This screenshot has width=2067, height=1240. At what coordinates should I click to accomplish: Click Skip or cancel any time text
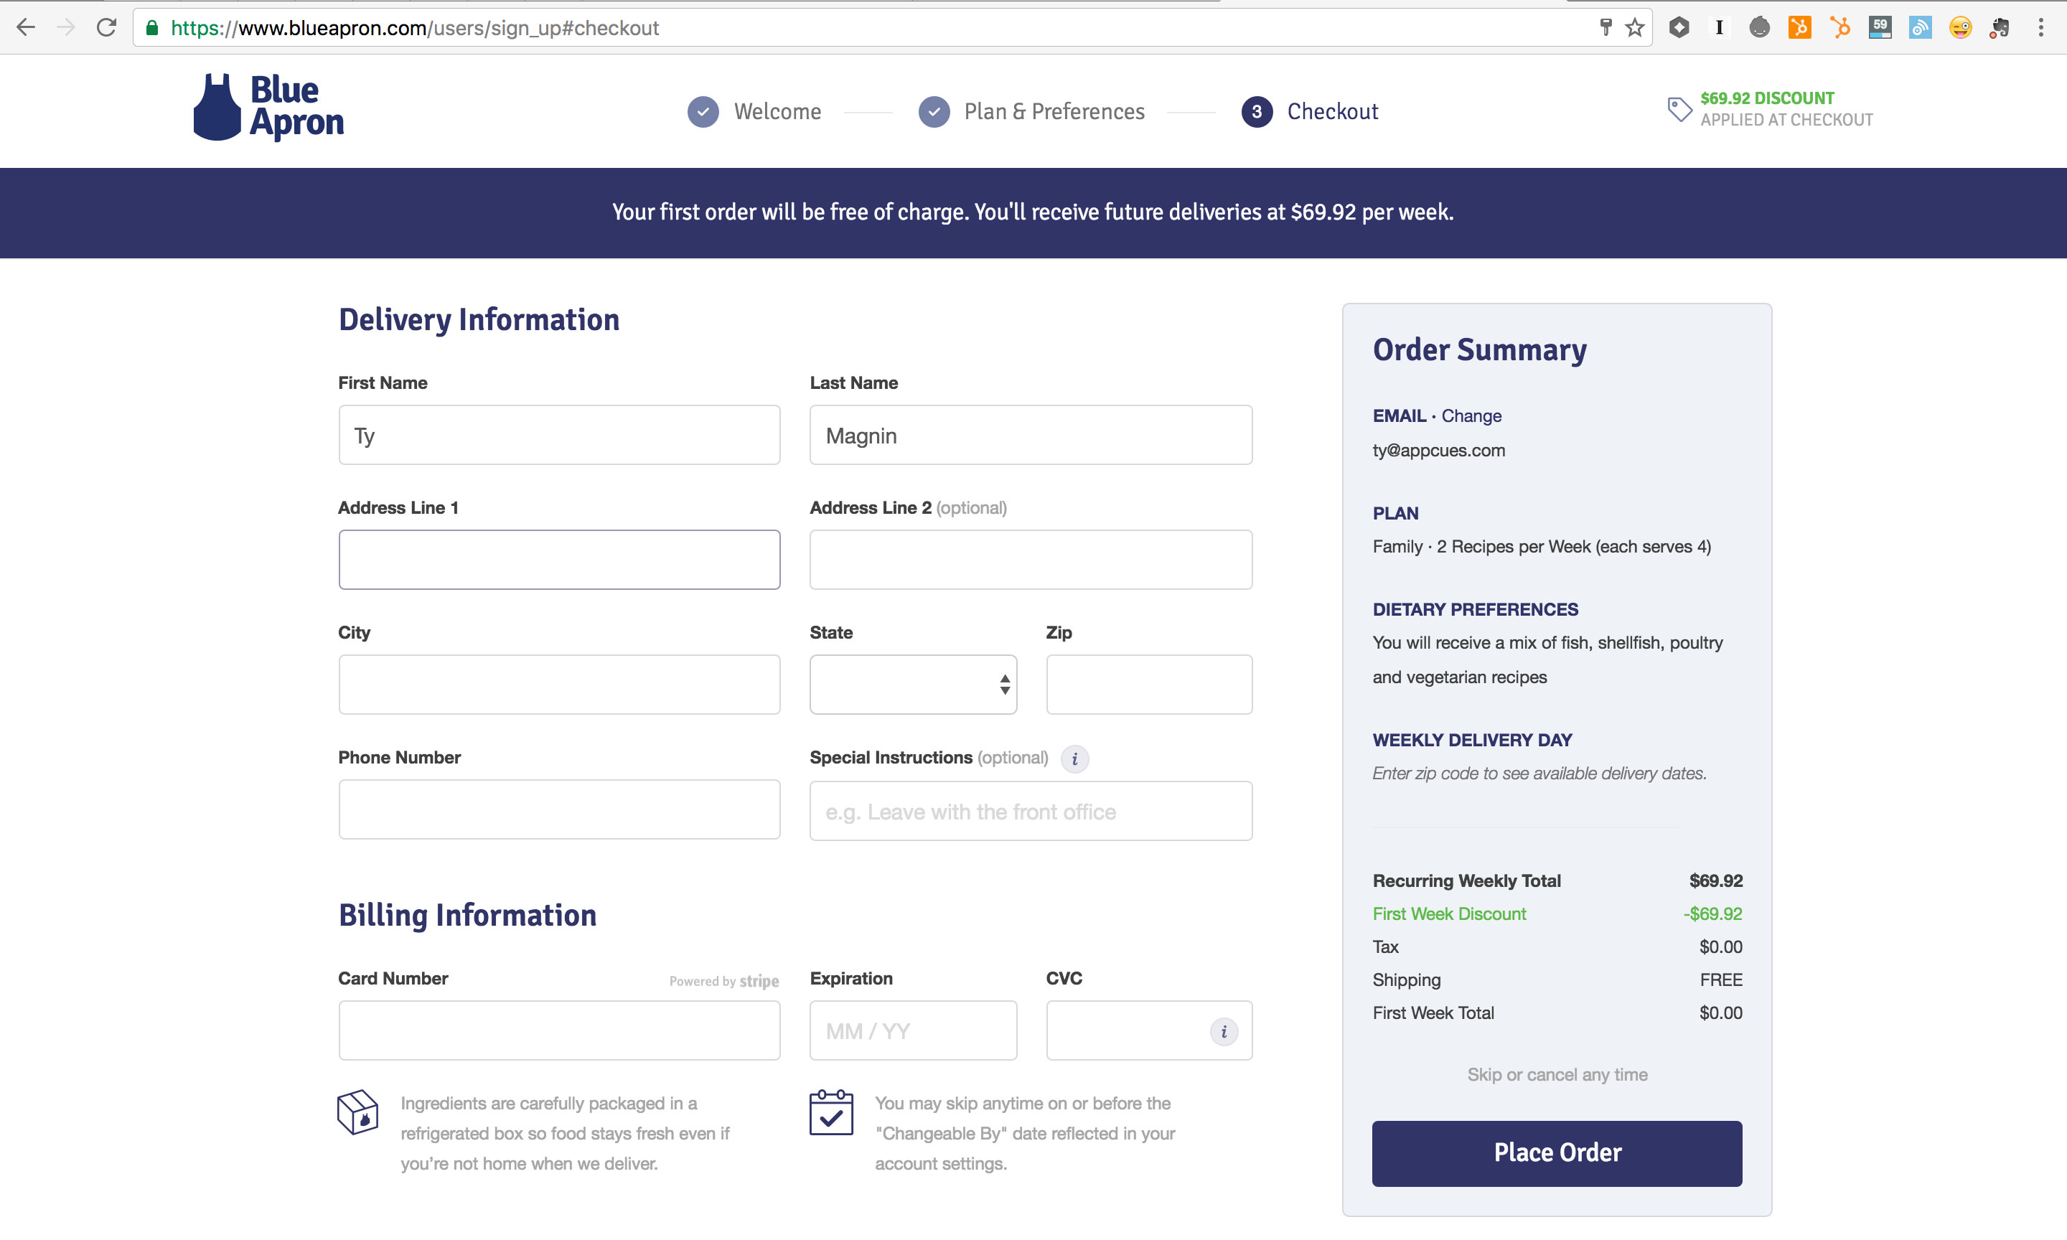(1557, 1074)
